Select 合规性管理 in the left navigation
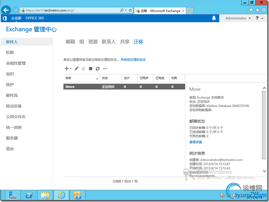The width and height of the screenshot is (269, 202). click(16, 63)
